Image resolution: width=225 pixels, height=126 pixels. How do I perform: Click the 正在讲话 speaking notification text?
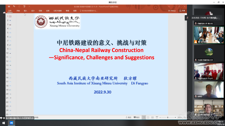coord(204,18)
